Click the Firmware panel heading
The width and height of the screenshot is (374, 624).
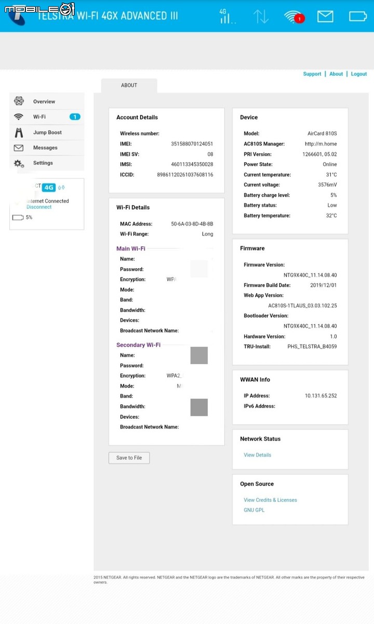click(x=252, y=248)
